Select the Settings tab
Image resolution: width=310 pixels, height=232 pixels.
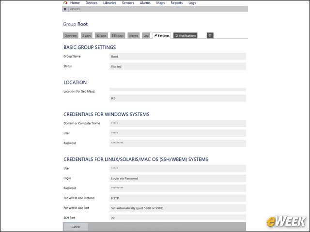point(162,35)
